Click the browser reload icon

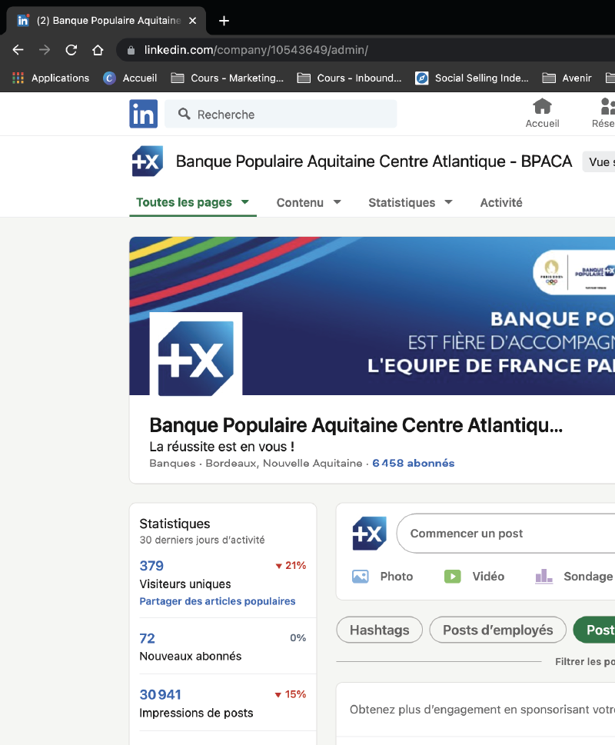point(71,50)
